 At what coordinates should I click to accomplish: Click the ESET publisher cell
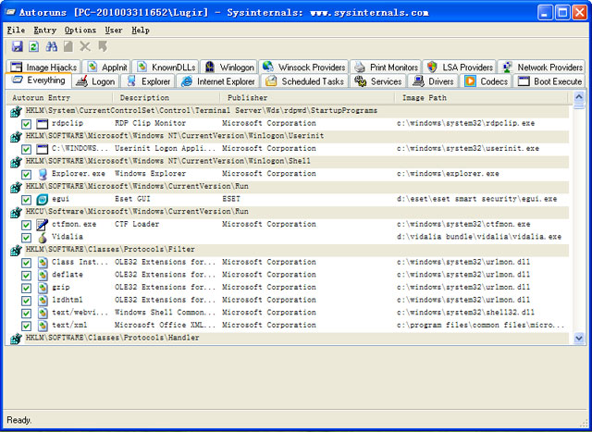[231, 199]
